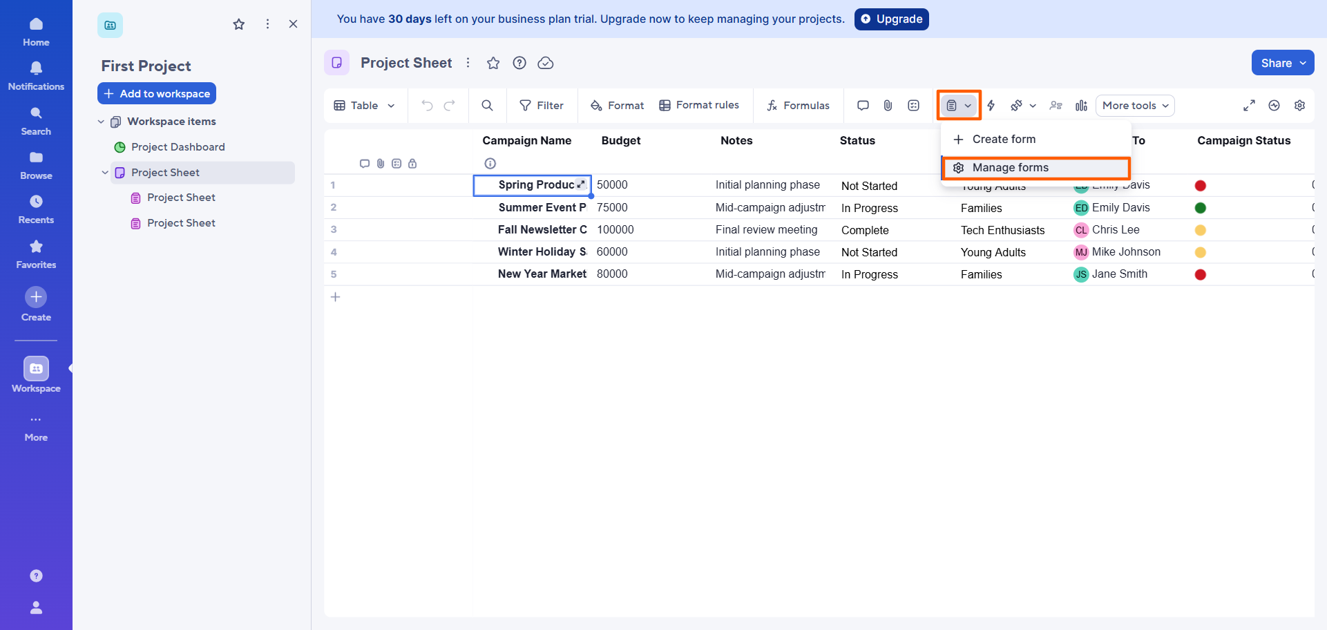1327x630 pixels.
Task: Click yellow status dot for Chris Lee
Action: point(1201,230)
